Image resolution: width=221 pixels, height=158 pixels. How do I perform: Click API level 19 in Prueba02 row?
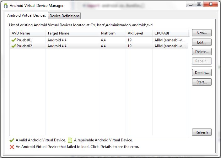(x=130, y=46)
